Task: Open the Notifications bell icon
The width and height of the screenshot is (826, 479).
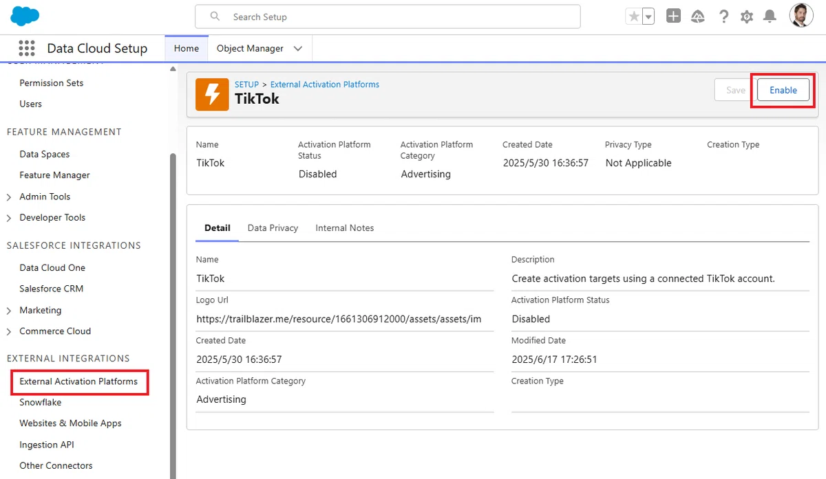Action: click(x=770, y=16)
